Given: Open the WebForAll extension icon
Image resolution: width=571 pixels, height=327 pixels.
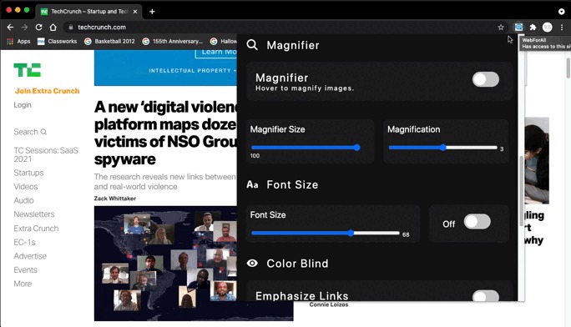Looking at the screenshot, I should pos(518,27).
